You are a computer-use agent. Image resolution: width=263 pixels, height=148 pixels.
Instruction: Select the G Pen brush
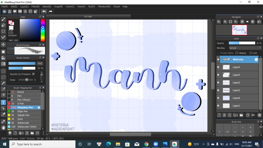(24, 104)
